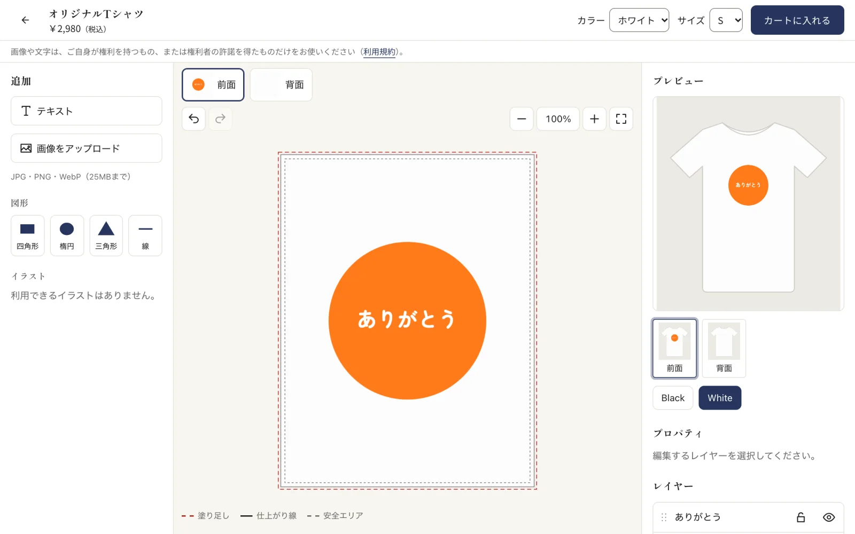The height and width of the screenshot is (534, 855).
Task: Add a 線 line shape
Action: click(x=145, y=235)
